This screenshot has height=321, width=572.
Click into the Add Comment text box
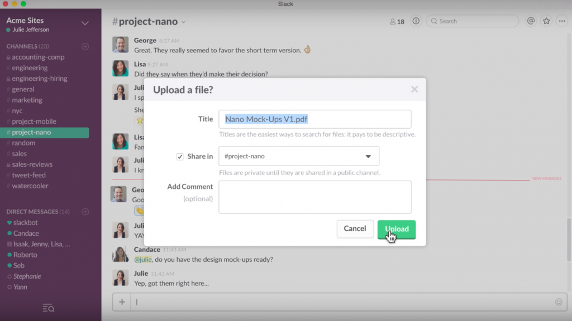click(314, 197)
